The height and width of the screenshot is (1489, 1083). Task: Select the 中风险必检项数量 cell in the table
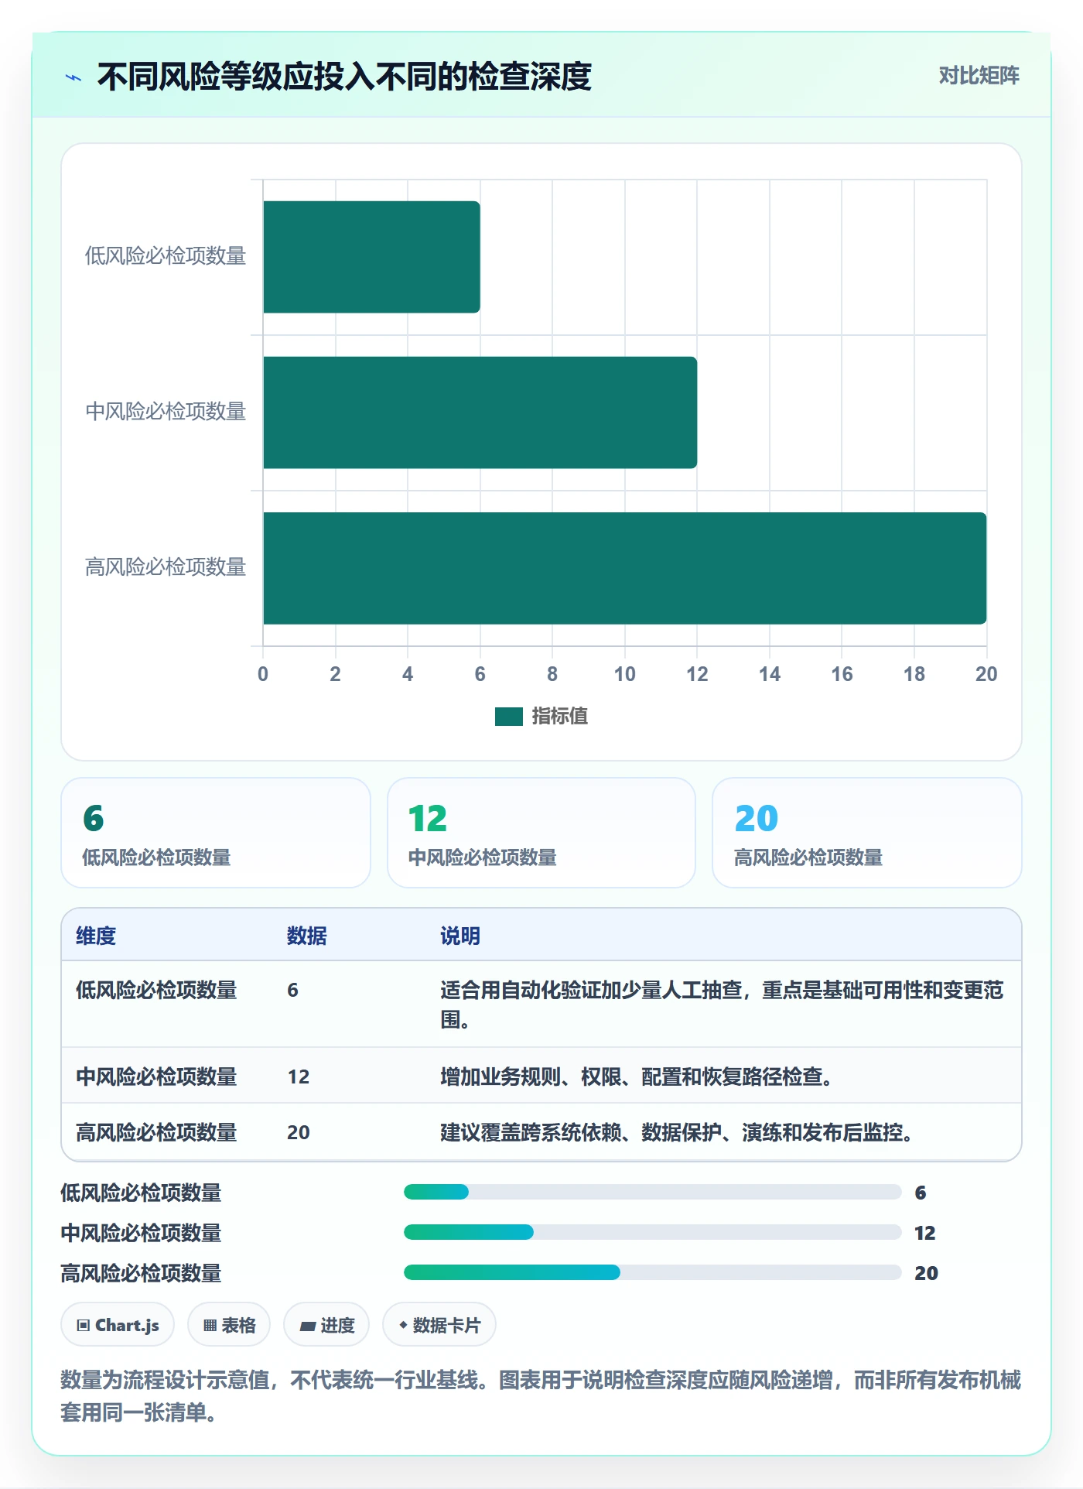pos(156,1077)
